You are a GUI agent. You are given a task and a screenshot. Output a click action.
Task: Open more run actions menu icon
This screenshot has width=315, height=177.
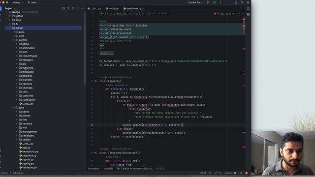220,2
